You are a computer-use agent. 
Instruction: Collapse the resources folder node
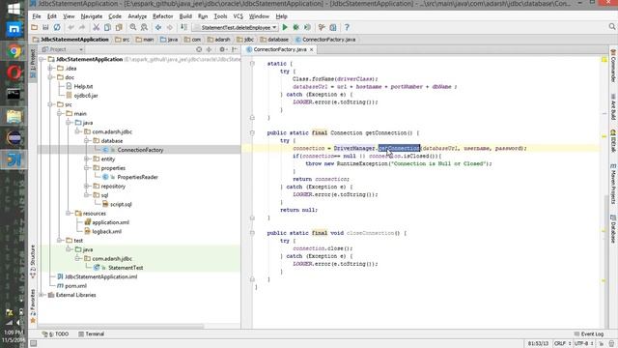point(69,214)
